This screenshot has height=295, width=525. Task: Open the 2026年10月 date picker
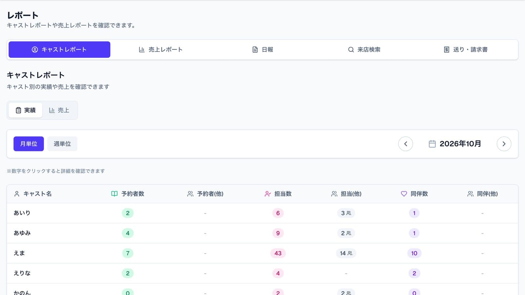pyautogui.click(x=455, y=144)
